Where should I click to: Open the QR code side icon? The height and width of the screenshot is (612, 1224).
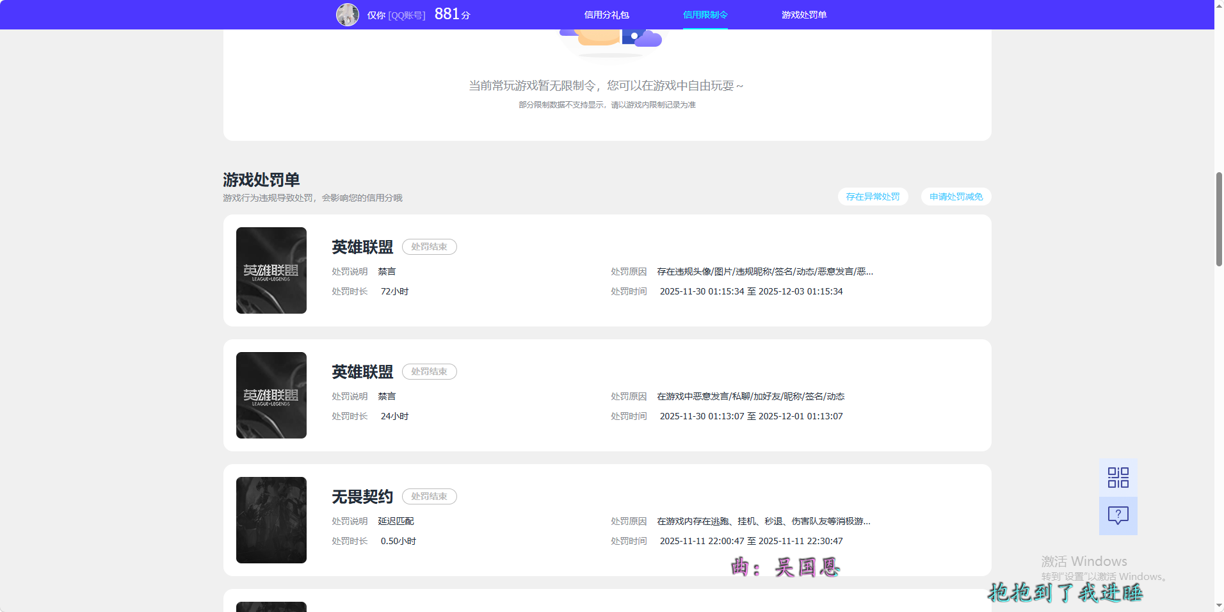tap(1118, 478)
